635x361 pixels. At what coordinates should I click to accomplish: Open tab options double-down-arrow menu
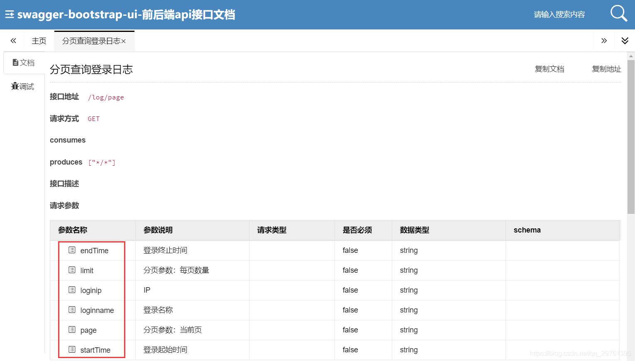(625, 41)
